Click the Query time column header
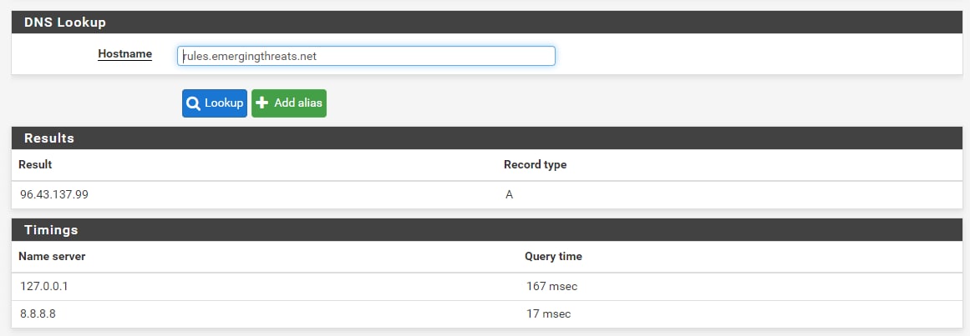970x336 pixels. tap(553, 256)
